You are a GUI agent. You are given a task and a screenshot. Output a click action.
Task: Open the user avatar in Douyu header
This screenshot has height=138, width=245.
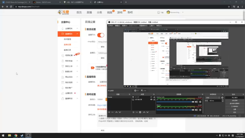(168, 12)
